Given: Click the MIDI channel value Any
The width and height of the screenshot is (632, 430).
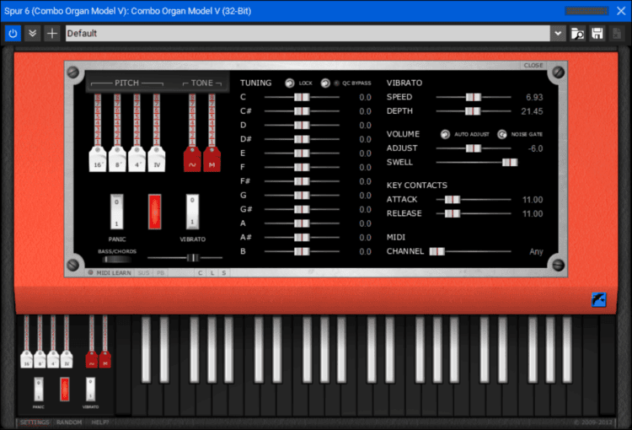Looking at the screenshot, I should click(536, 252).
